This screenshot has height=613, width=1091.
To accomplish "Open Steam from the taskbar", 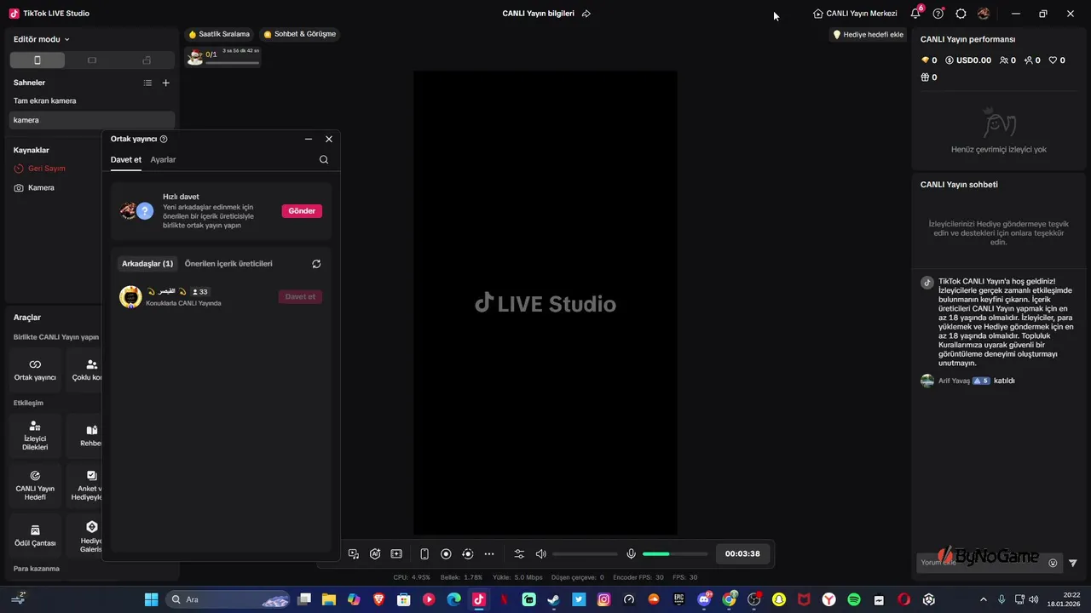I will [x=554, y=599].
